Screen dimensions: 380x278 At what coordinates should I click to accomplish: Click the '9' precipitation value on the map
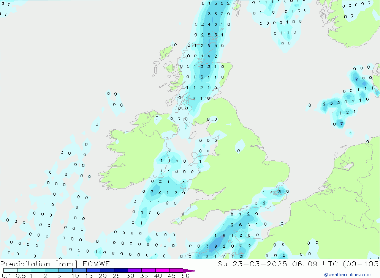(215, 246)
